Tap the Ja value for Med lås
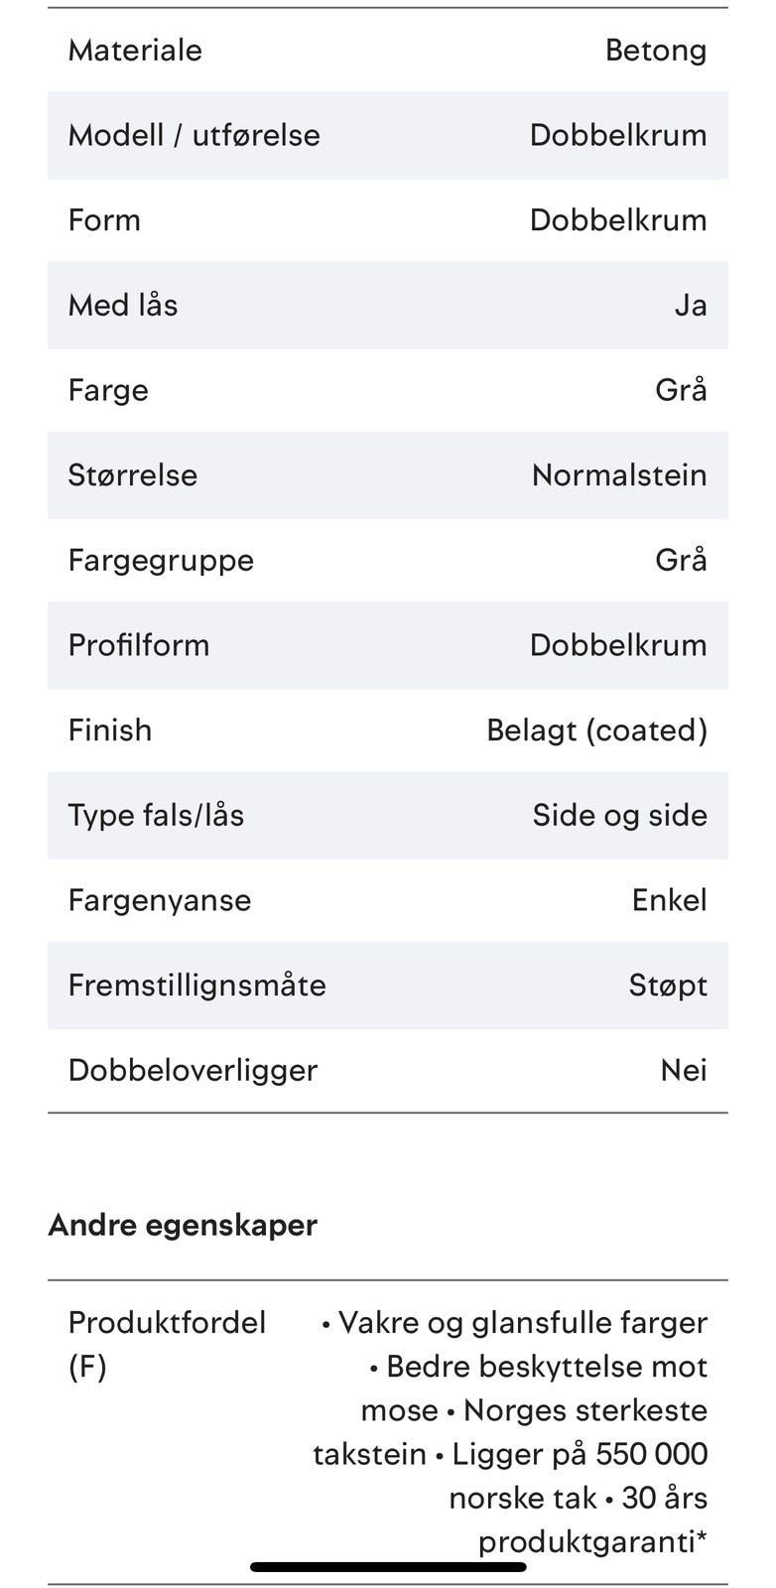Image resolution: width=776 pixels, height=1588 pixels. (691, 305)
